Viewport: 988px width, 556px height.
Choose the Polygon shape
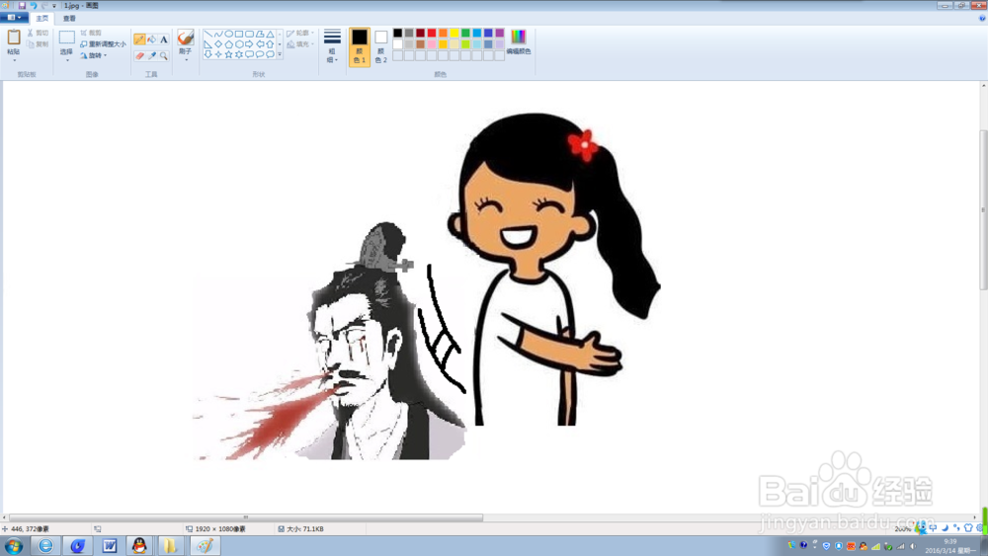click(260, 34)
